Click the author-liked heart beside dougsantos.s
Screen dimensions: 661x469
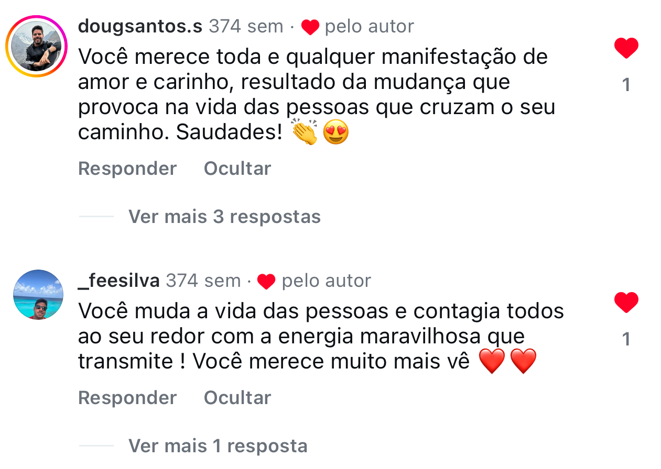pyautogui.click(x=310, y=27)
